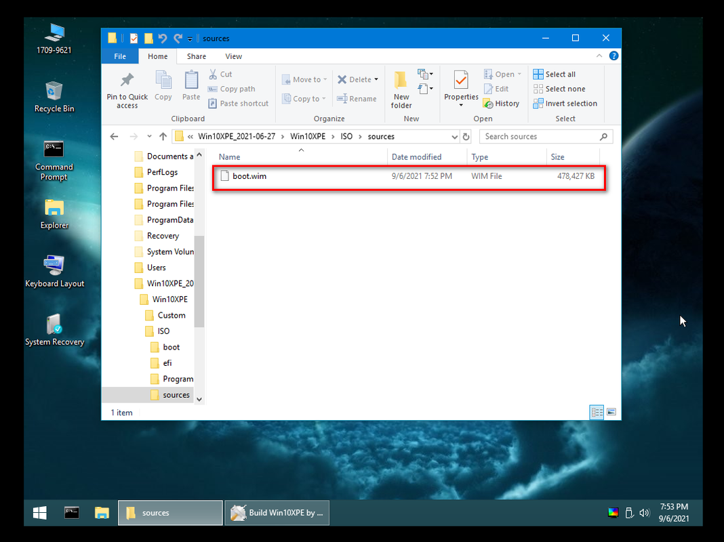Click the volume tray icon

(645, 513)
